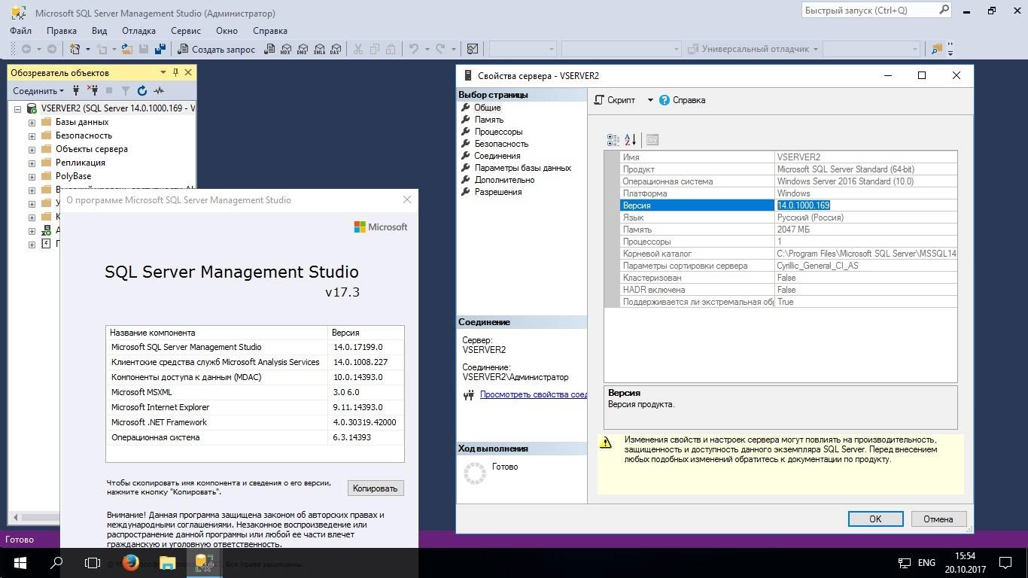Expand the Базы данных tree node
This screenshot has width=1028, height=578.
(32, 122)
